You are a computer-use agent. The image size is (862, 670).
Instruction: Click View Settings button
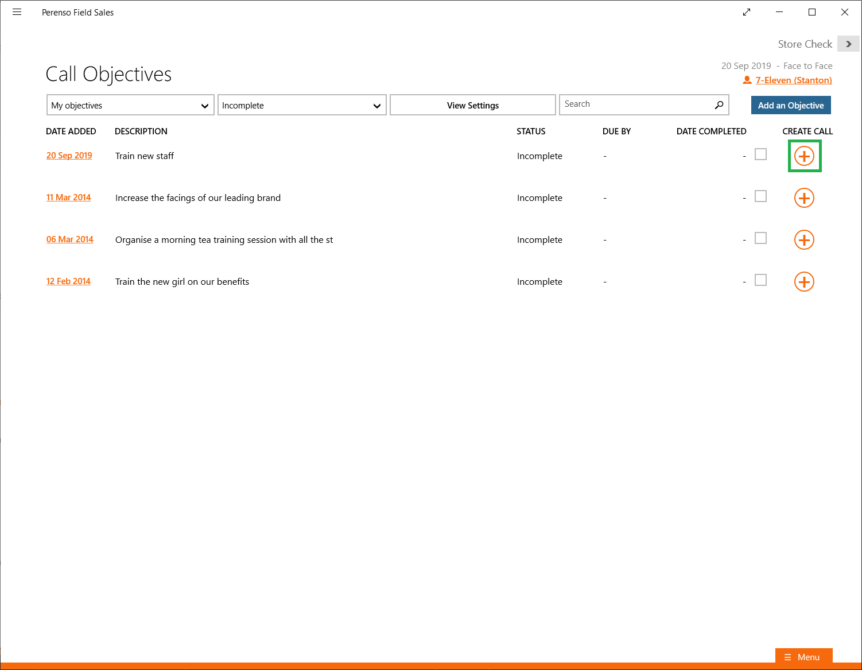[x=473, y=105]
